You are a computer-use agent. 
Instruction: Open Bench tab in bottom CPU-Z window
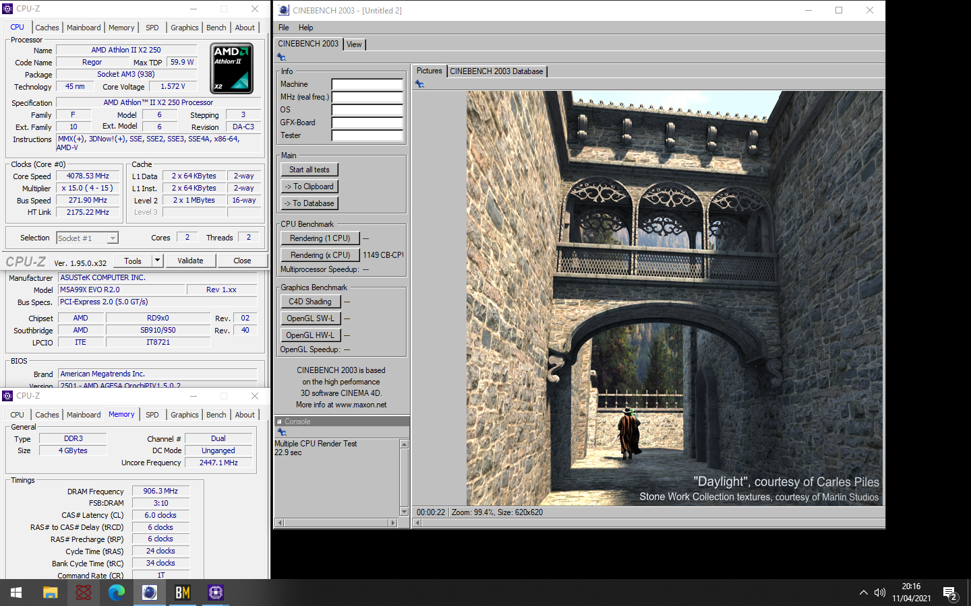(x=216, y=415)
